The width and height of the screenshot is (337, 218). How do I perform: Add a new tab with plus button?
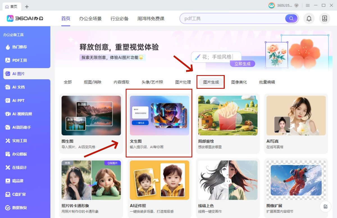pos(27,6)
